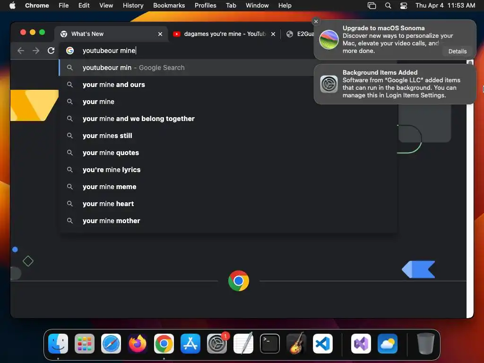484x363 pixels.
Task: Pick 'your mine and we belong together' suggestion
Action: point(228,119)
